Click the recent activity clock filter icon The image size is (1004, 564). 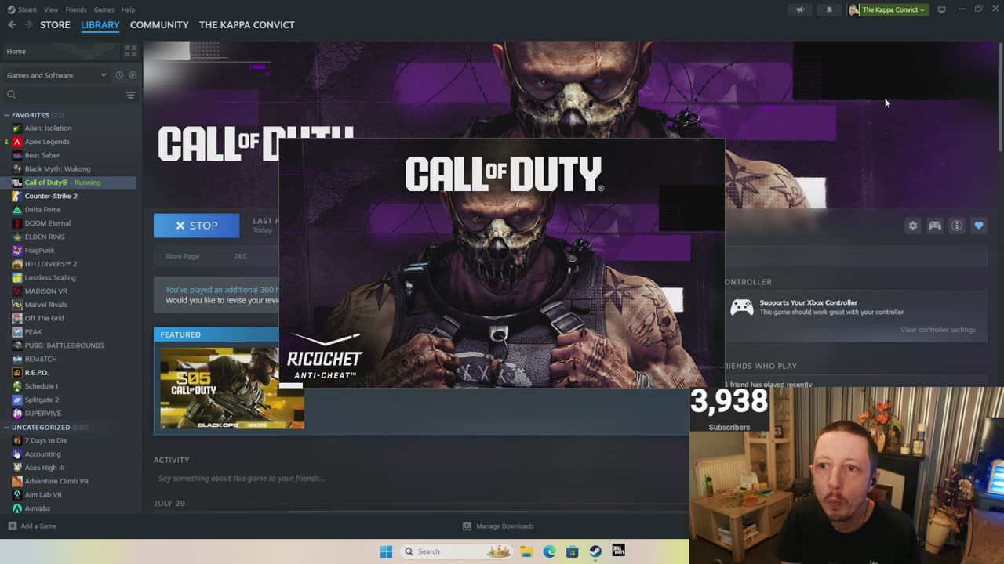119,75
